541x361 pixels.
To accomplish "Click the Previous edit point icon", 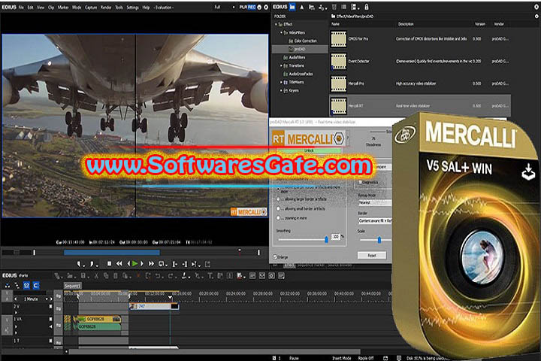I will click(x=174, y=264).
